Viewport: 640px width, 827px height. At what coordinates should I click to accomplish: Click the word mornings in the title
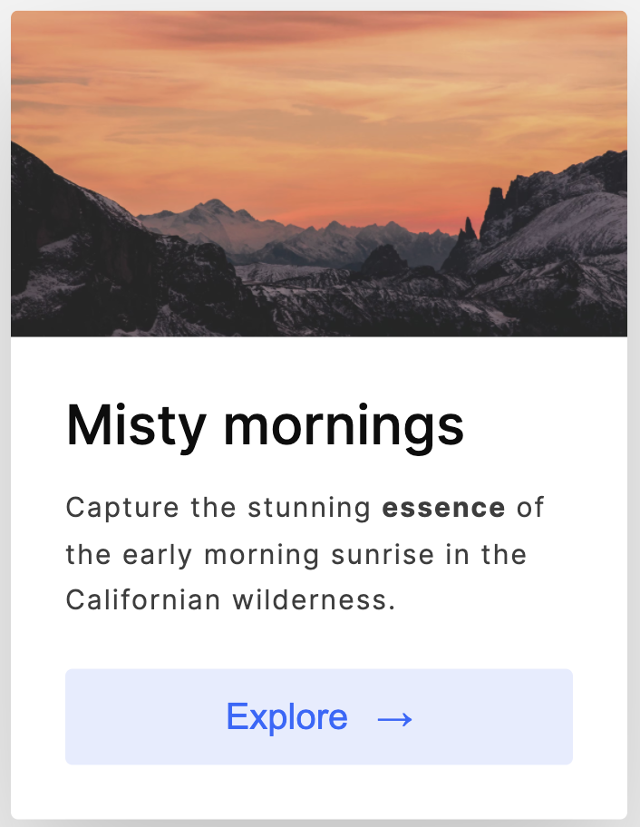pyautogui.click(x=344, y=427)
